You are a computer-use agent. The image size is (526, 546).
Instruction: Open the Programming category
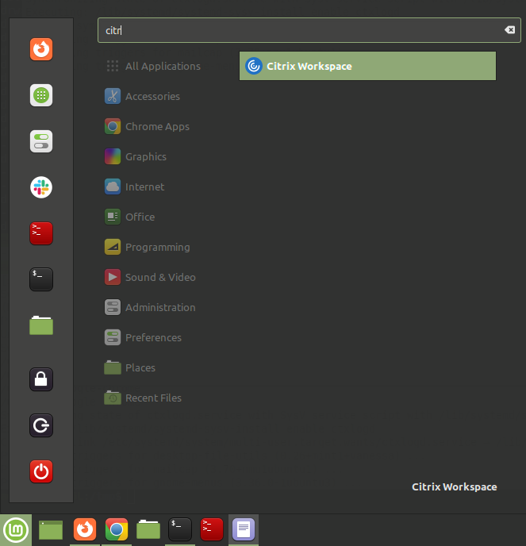click(x=148, y=247)
